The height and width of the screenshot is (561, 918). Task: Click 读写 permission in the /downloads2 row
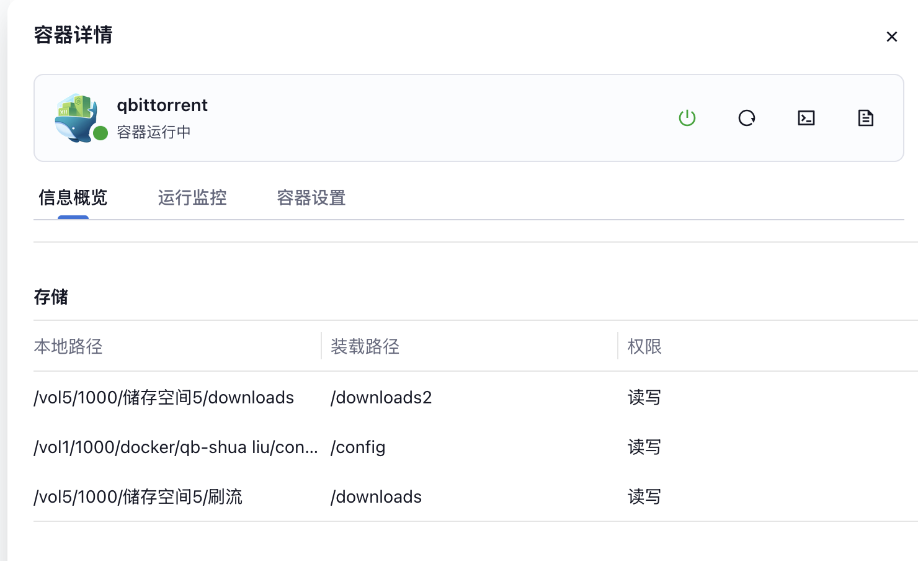(x=644, y=397)
